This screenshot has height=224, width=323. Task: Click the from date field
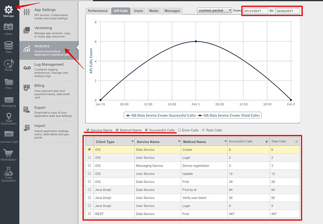(x=256, y=11)
